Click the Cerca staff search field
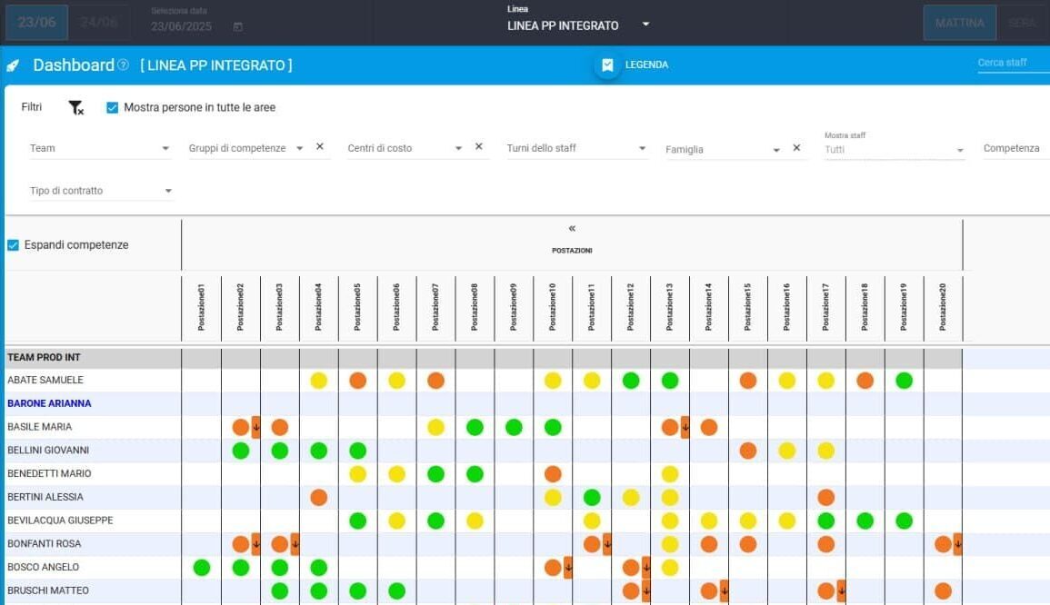Screen dimensions: 1050x605 [1013, 63]
